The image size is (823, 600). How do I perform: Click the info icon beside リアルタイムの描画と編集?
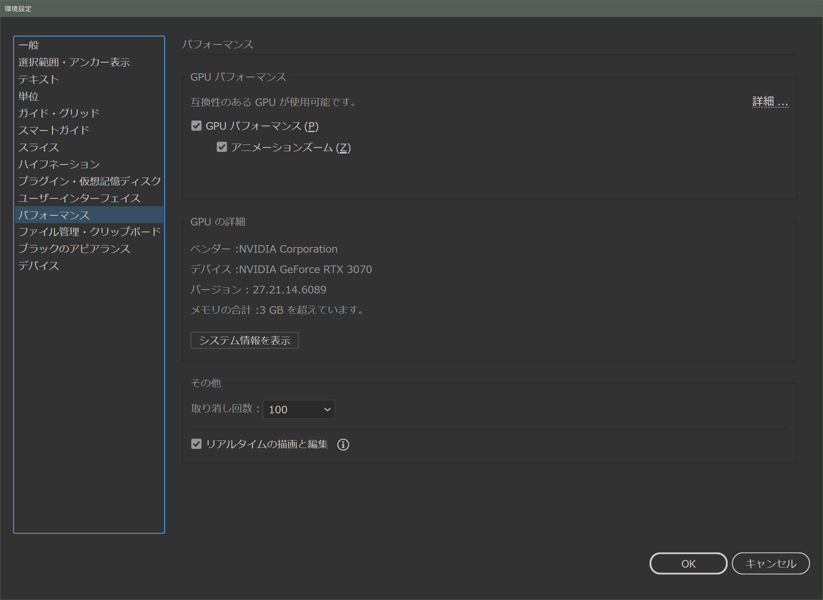click(x=343, y=444)
